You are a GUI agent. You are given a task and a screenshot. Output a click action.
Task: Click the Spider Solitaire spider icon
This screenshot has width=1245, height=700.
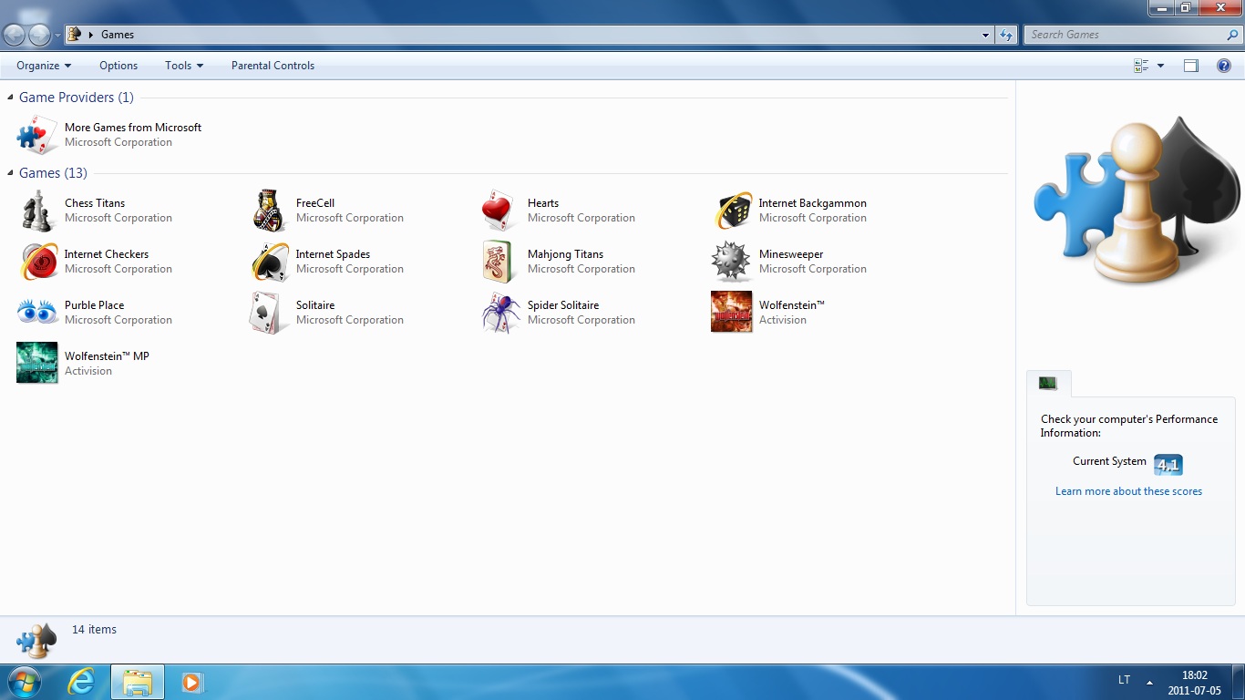tap(500, 313)
